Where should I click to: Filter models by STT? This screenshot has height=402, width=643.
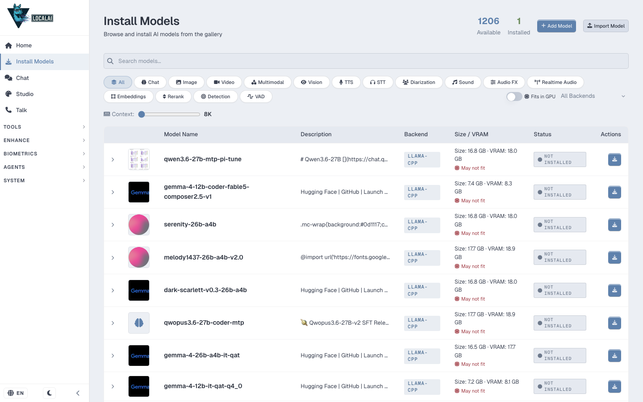378,82
